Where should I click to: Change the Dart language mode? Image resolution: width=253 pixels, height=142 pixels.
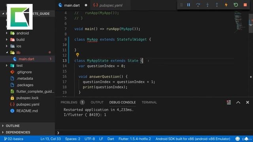point(111,139)
